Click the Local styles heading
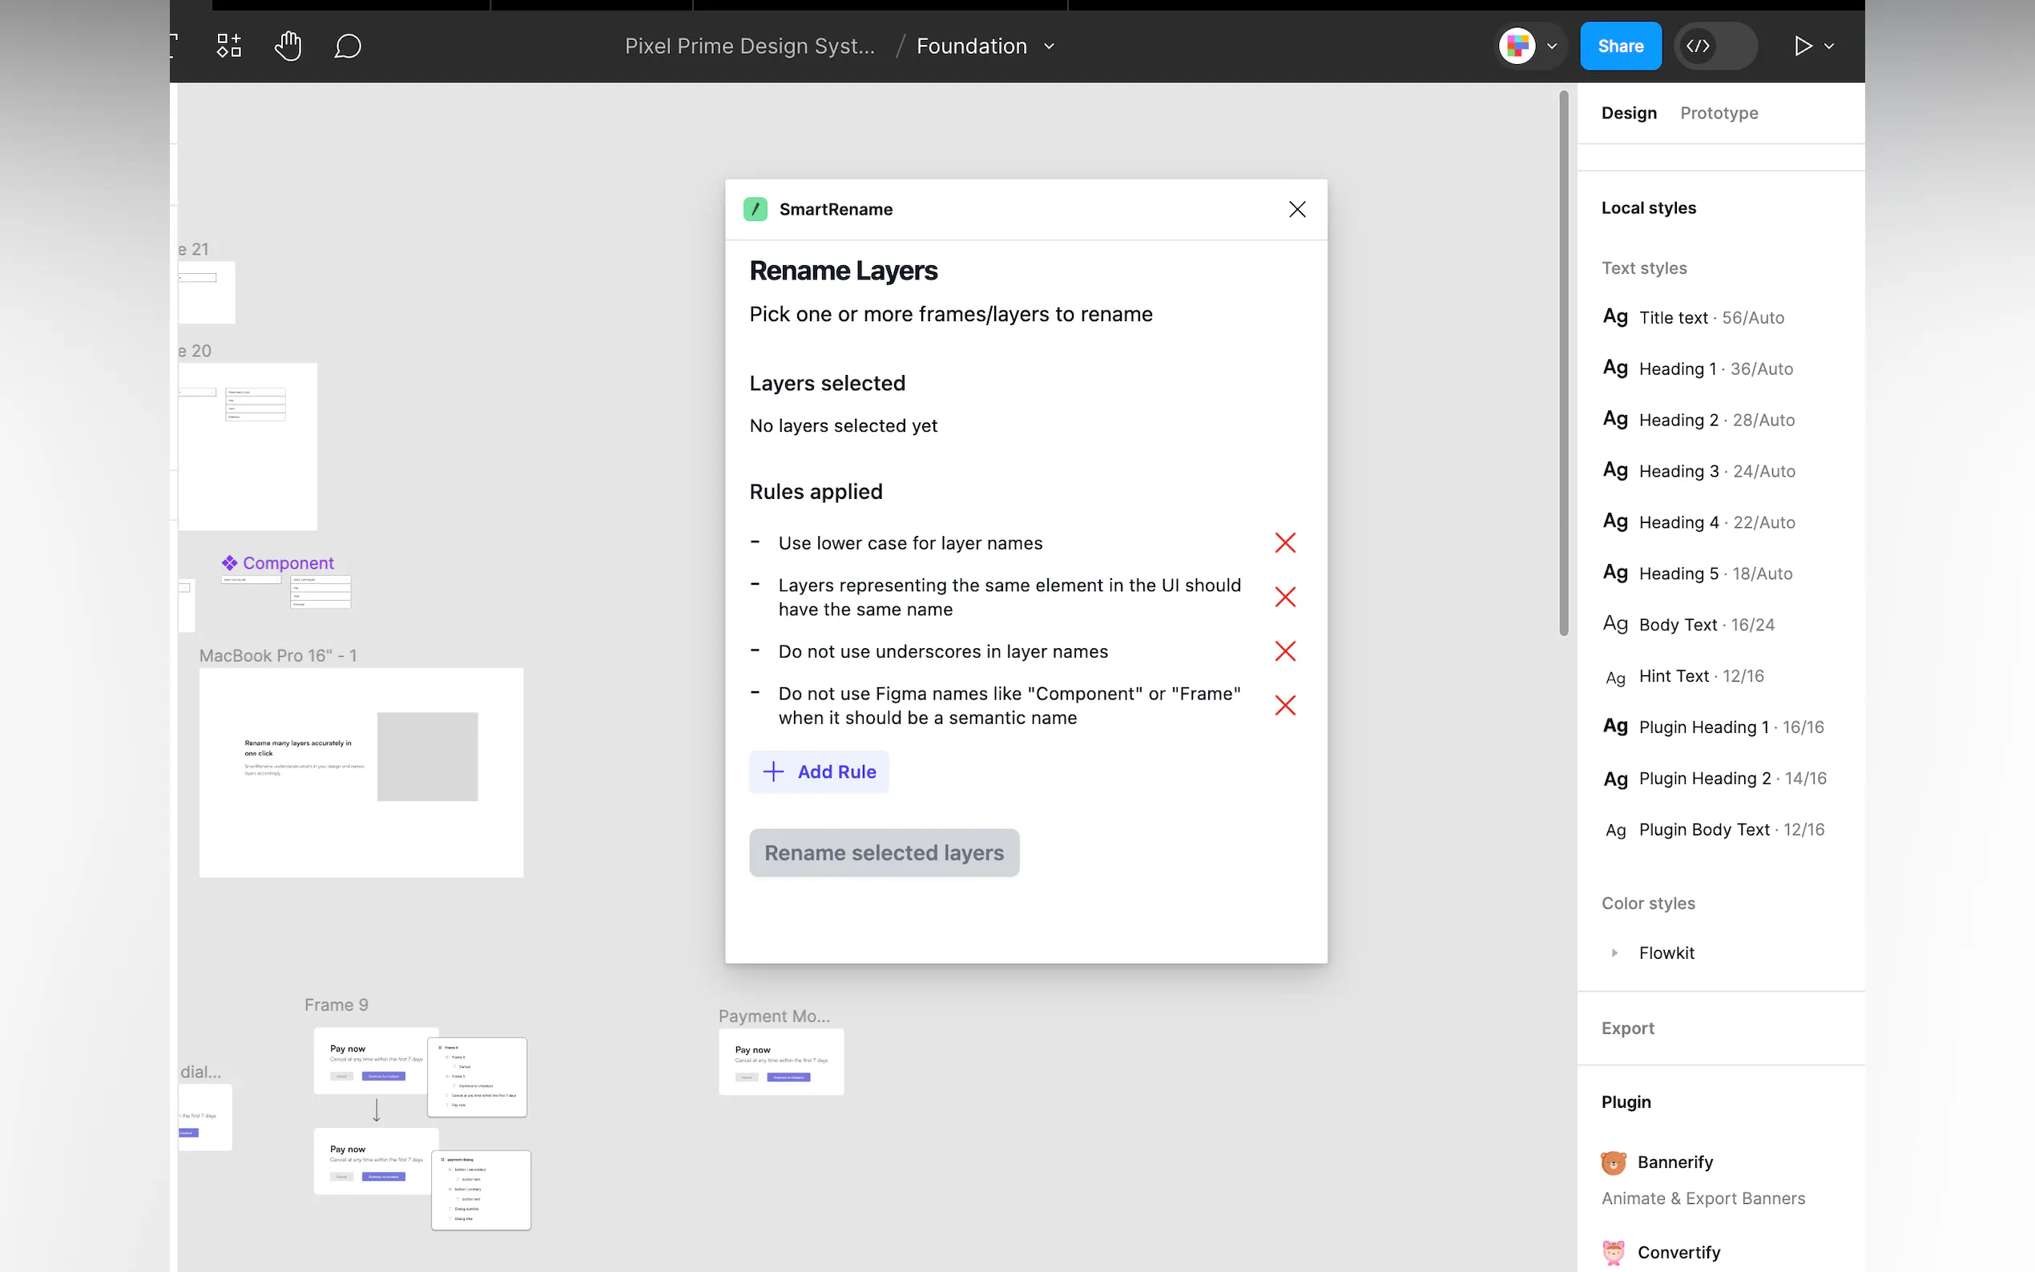This screenshot has height=1272, width=2035. pos(1648,207)
